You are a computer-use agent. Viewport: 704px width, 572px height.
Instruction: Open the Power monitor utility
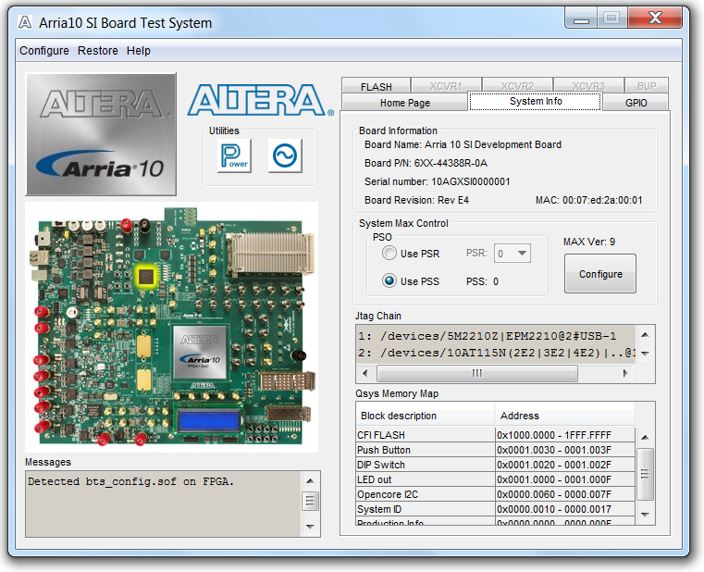pos(234,155)
